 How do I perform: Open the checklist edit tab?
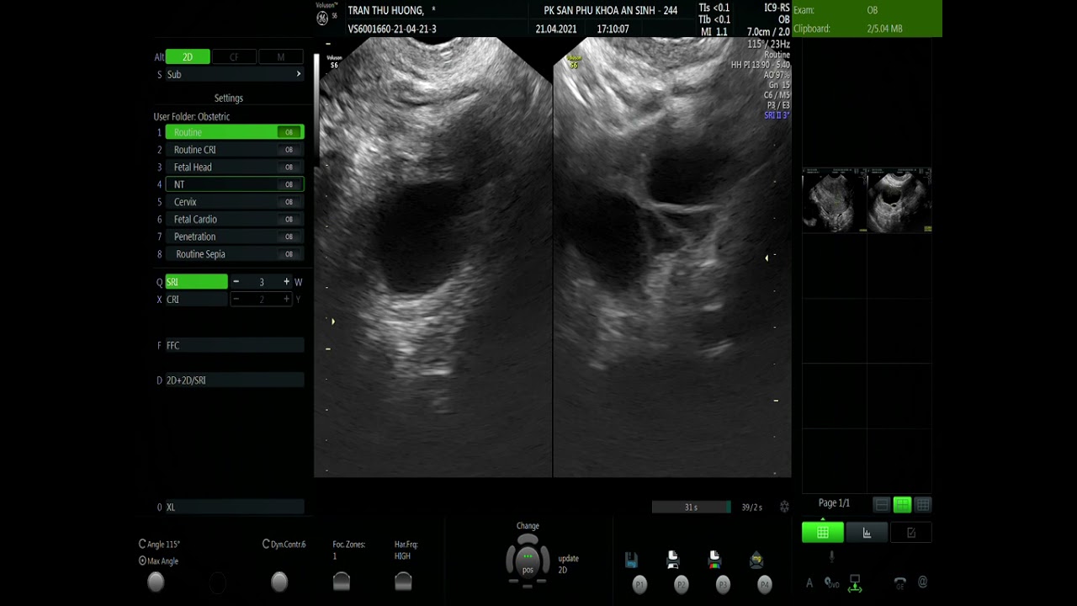pyautogui.click(x=910, y=533)
